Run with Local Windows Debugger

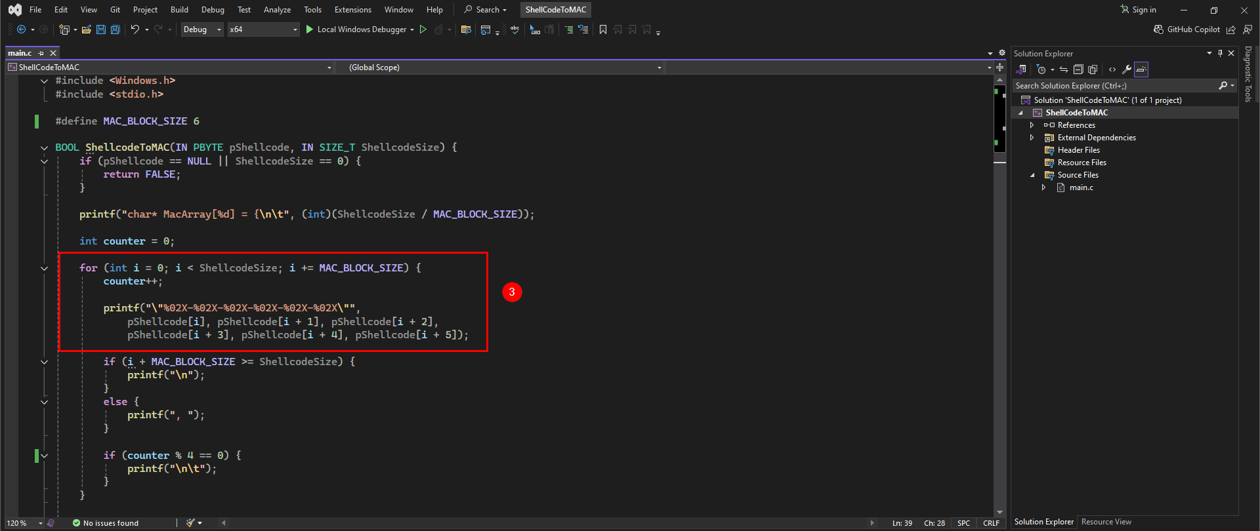pyautogui.click(x=360, y=29)
